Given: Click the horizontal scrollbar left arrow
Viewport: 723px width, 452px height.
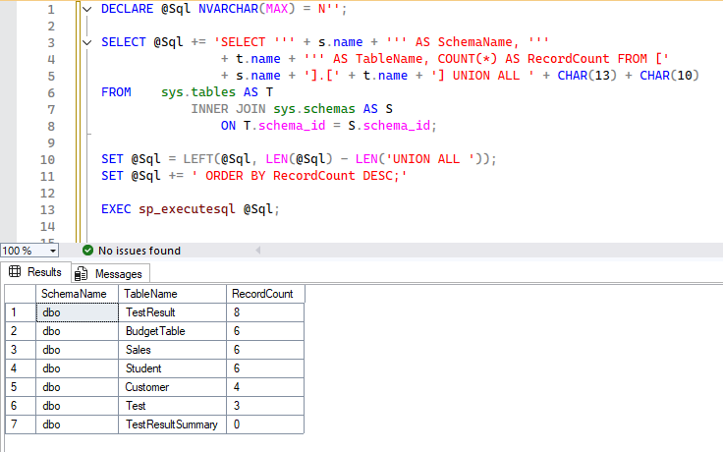Looking at the screenshot, I should click(x=67, y=251).
